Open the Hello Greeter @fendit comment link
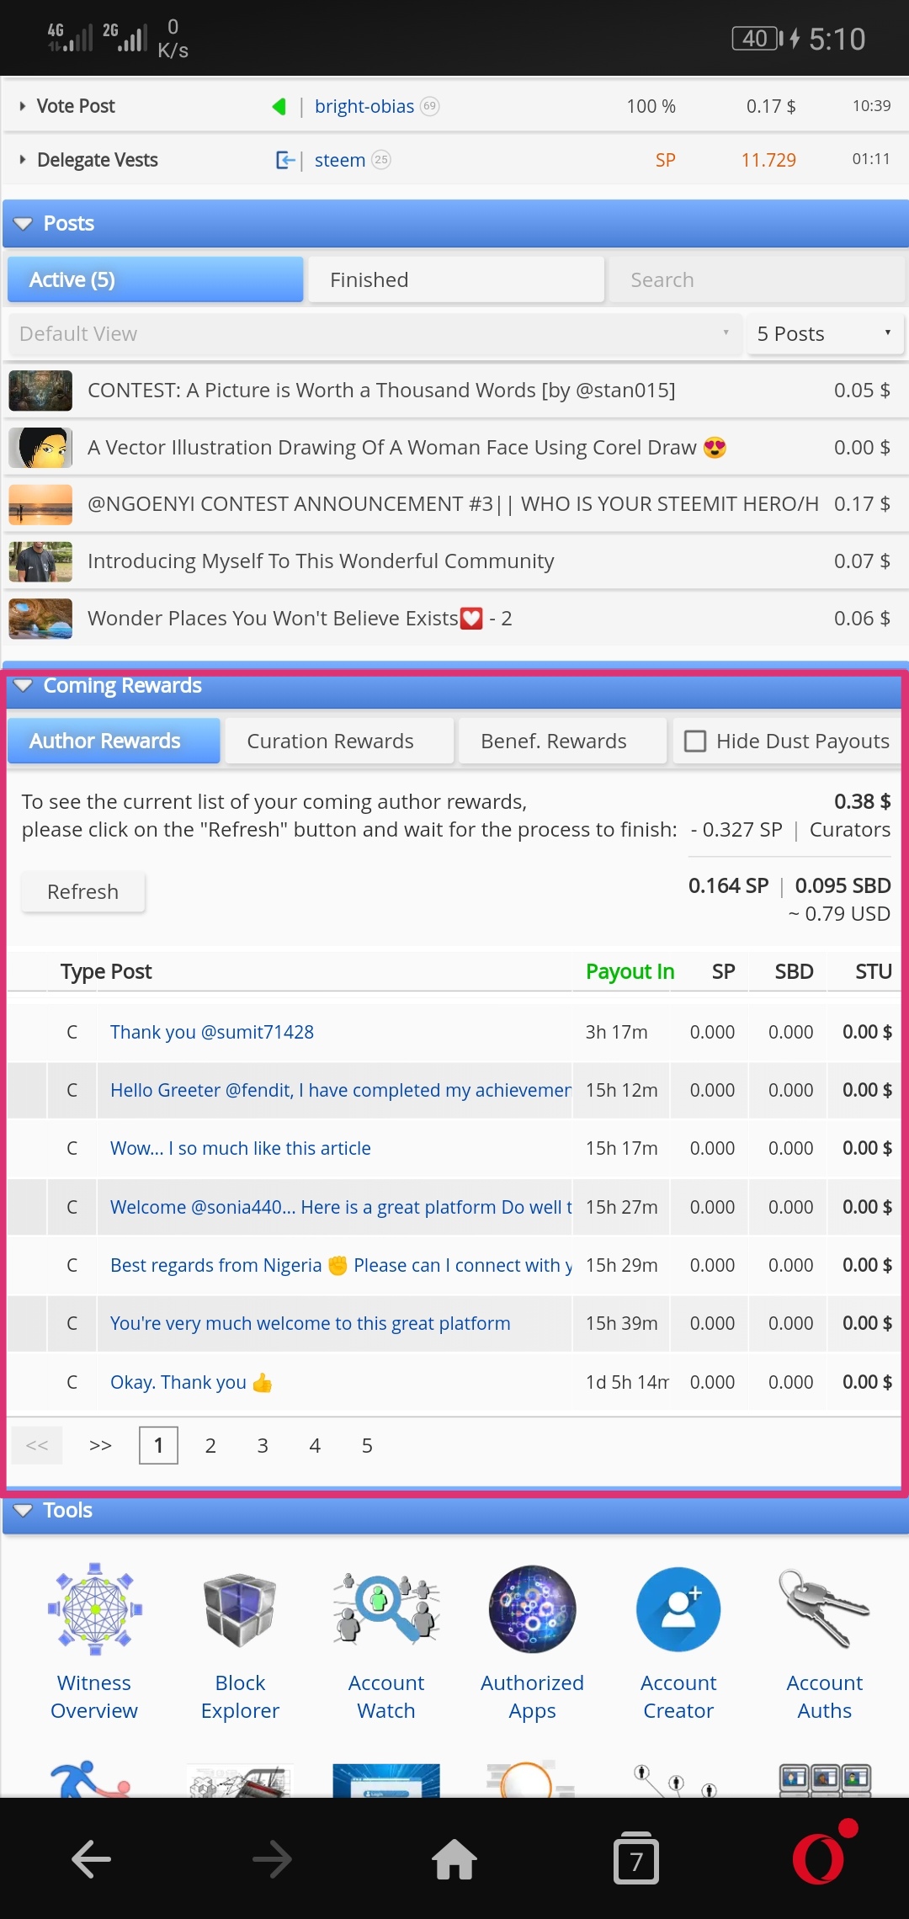Viewport: 909px width, 1919px height. 340,1091
